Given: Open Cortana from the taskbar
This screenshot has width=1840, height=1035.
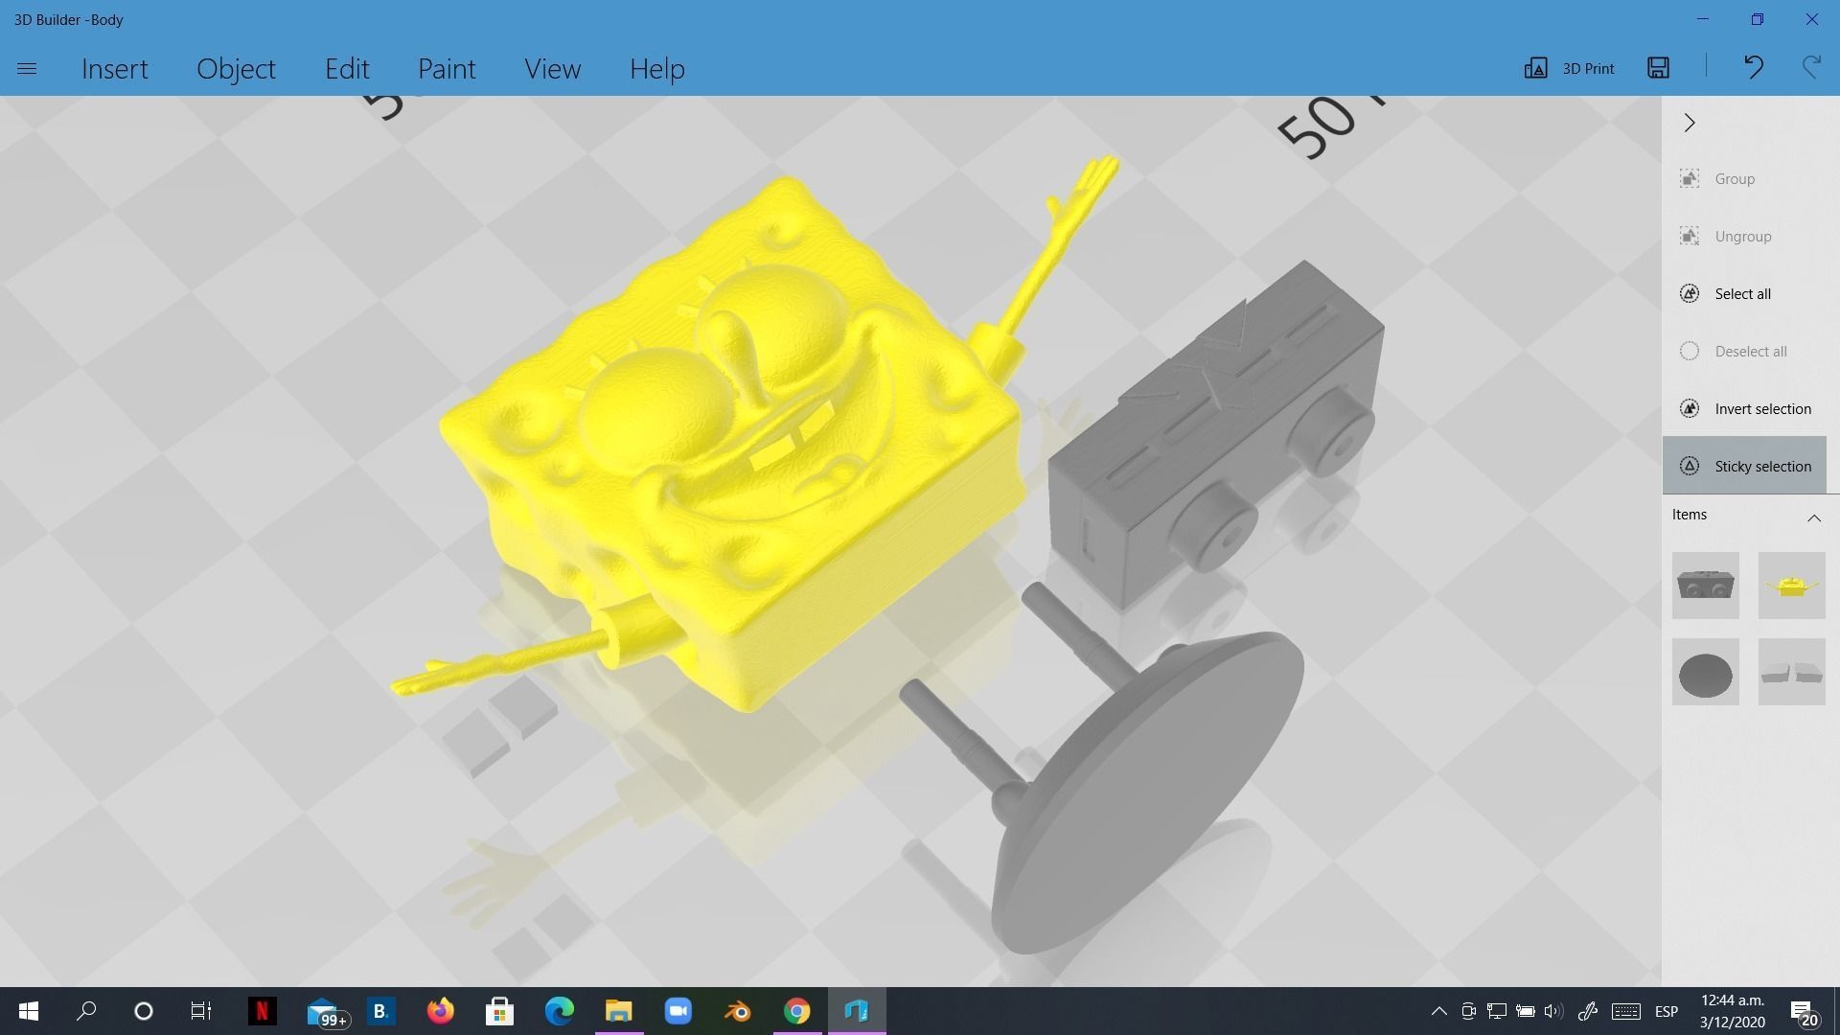Looking at the screenshot, I should click(144, 1011).
